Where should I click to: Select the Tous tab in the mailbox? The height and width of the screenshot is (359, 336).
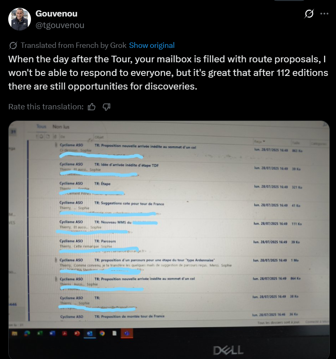coord(41,127)
